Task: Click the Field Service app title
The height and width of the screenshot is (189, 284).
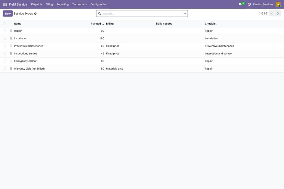Action: tap(18, 4)
